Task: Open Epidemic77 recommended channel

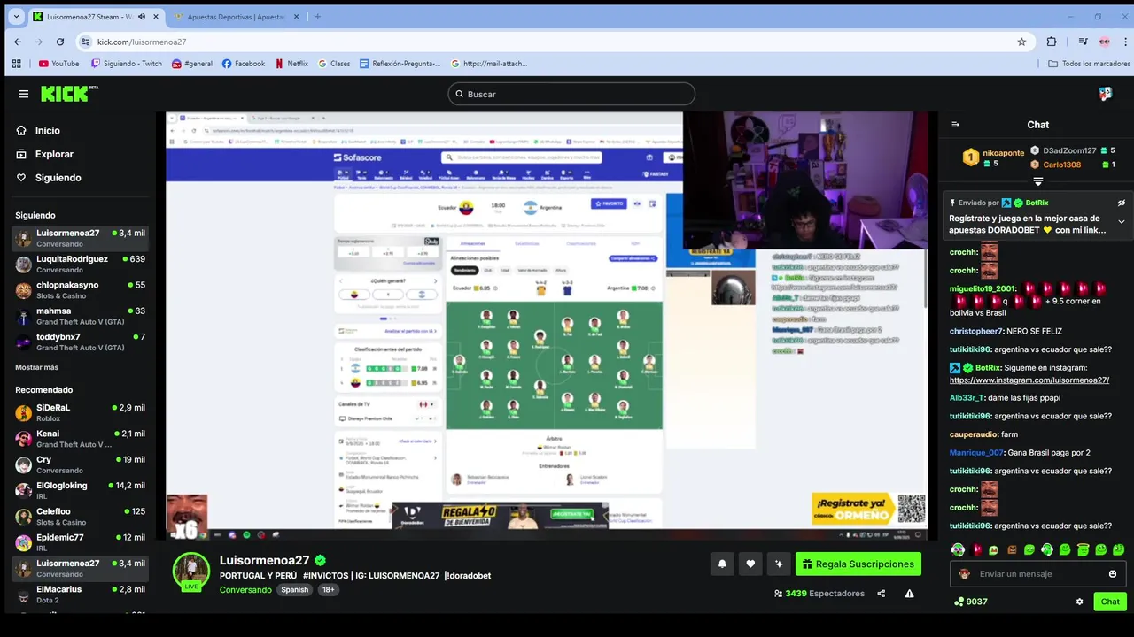Action: 80,542
